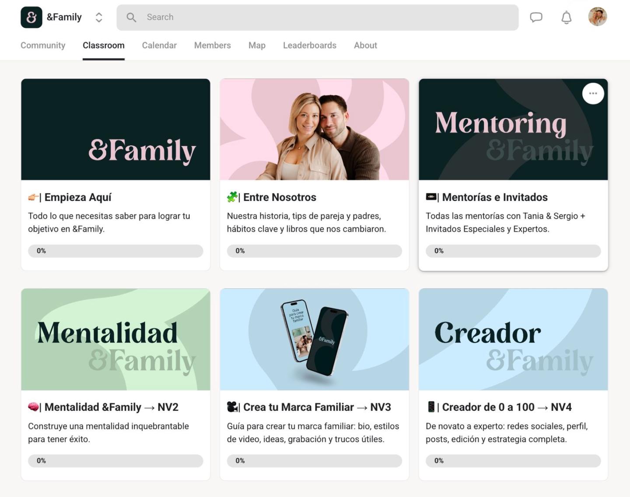Expand the &Family group switcher chevrons
This screenshot has height=497, width=630.
pyautogui.click(x=99, y=17)
